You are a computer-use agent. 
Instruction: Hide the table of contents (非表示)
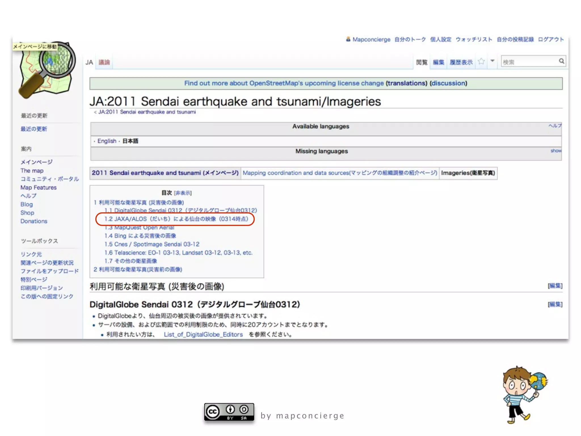[x=183, y=193]
